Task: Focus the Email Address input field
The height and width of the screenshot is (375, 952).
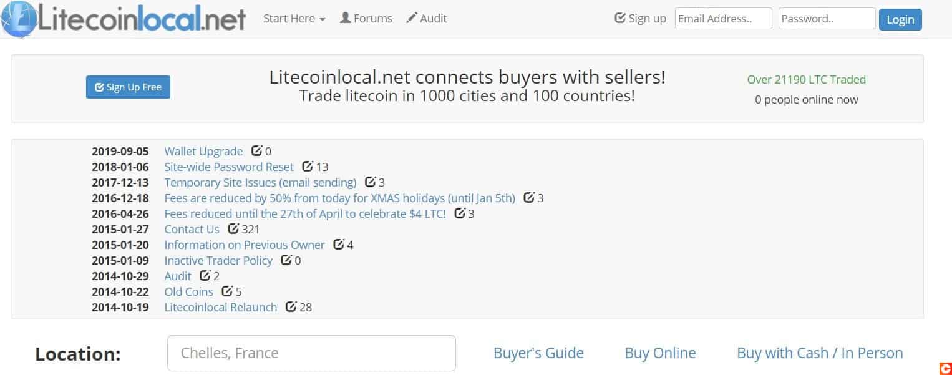Action: [724, 19]
